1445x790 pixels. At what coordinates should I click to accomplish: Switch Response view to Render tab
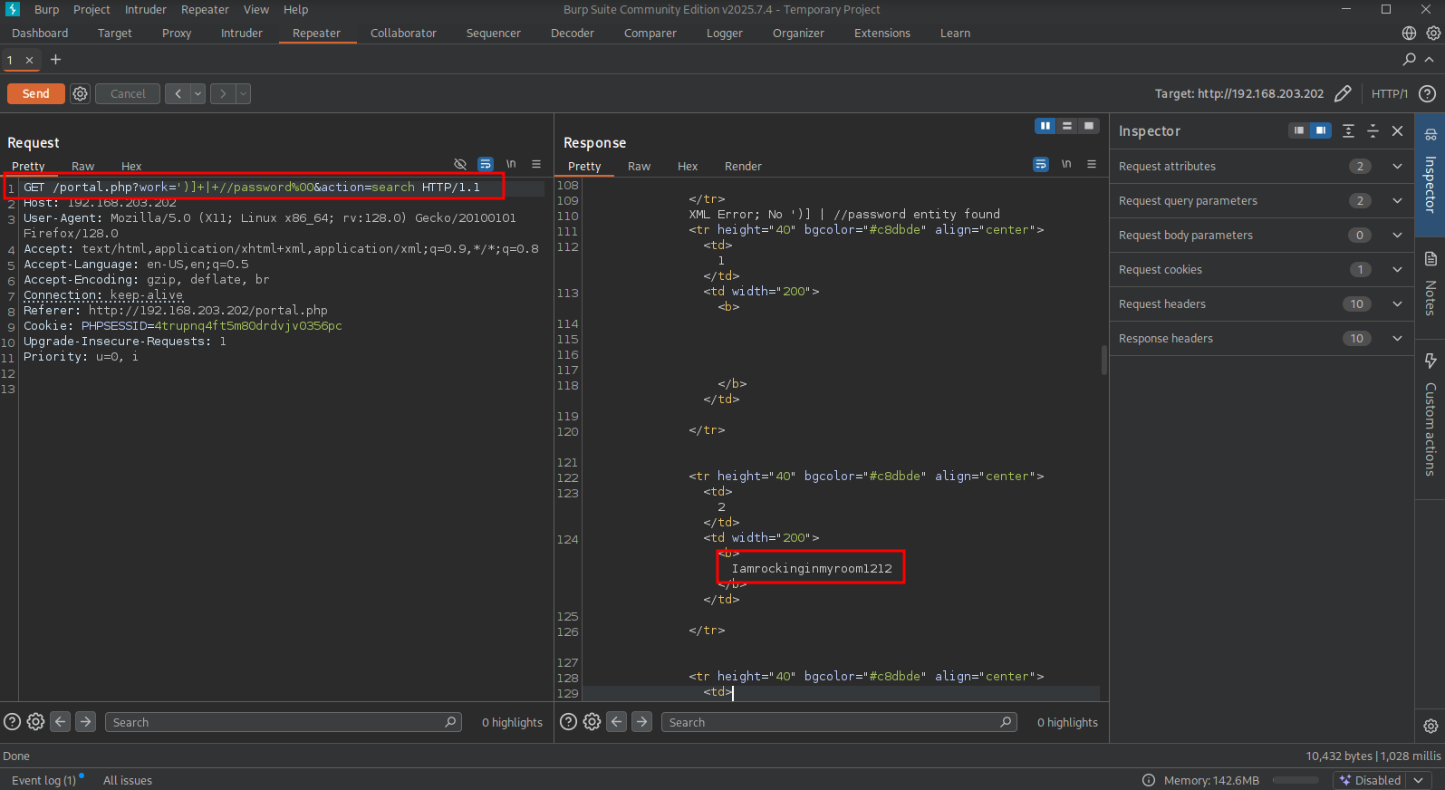(x=743, y=167)
